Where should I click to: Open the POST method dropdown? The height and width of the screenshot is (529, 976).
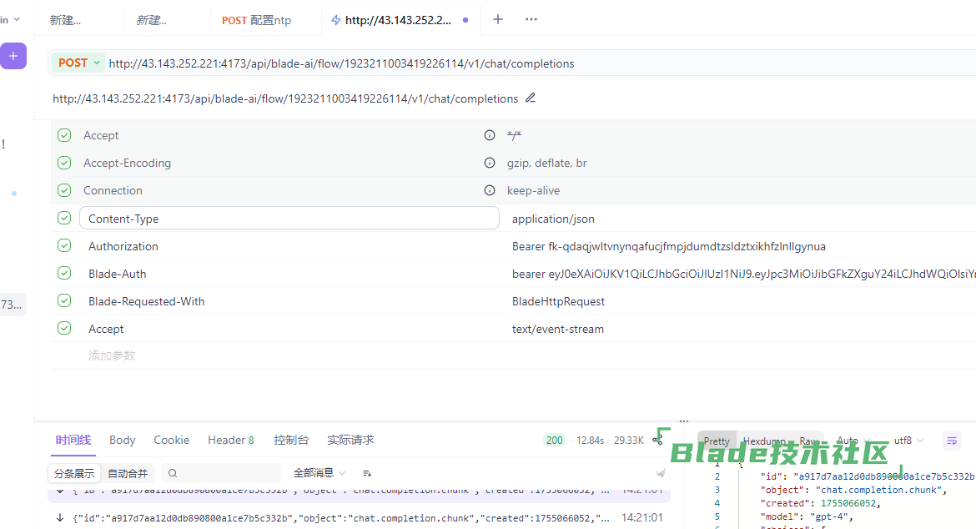click(x=79, y=63)
